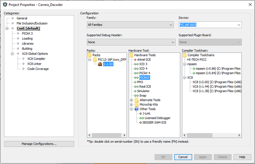
Task: Click the Alternate Tools folder icon
Action: point(137,100)
